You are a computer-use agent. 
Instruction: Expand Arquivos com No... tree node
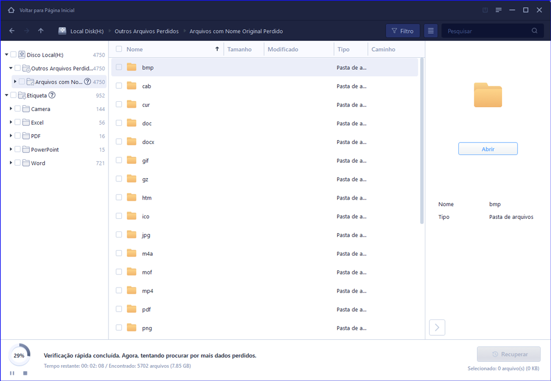point(15,81)
